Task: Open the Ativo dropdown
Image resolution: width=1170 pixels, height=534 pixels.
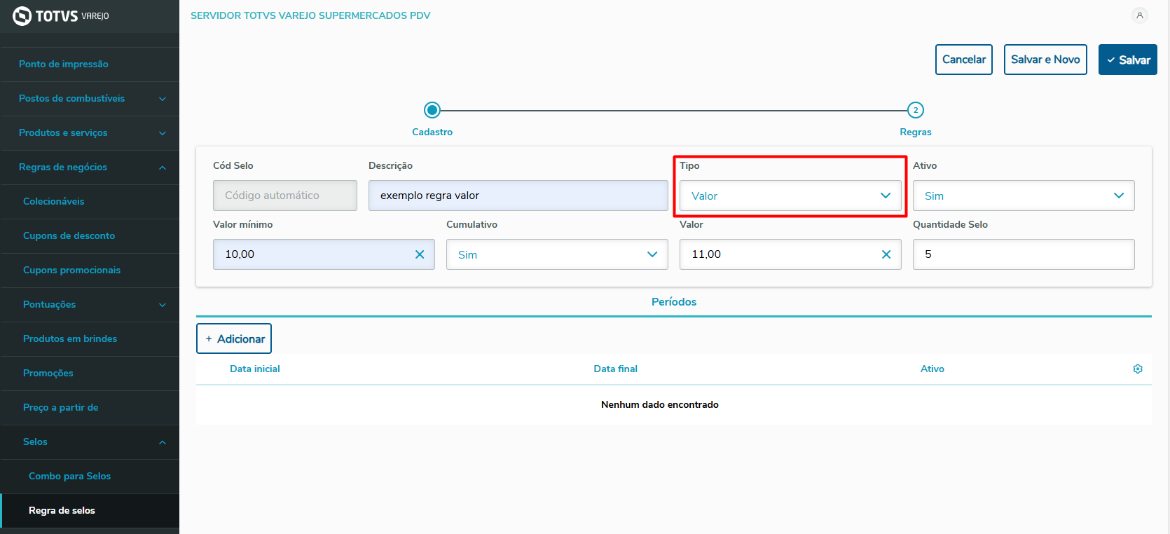Action: click(1024, 196)
